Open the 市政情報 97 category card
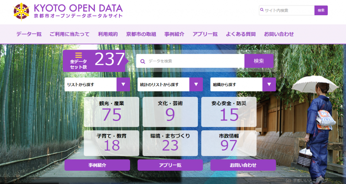Viewport: 346px width, 184px height. [229, 143]
